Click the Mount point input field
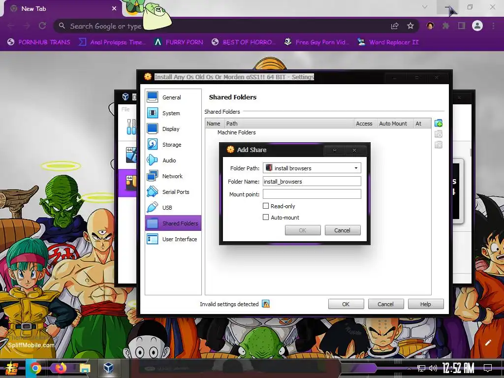504x378 pixels. coord(312,194)
